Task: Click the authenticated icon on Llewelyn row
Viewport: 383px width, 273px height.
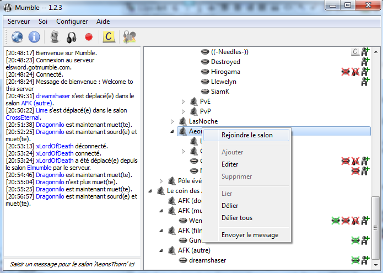Action: click(x=365, y=82)
